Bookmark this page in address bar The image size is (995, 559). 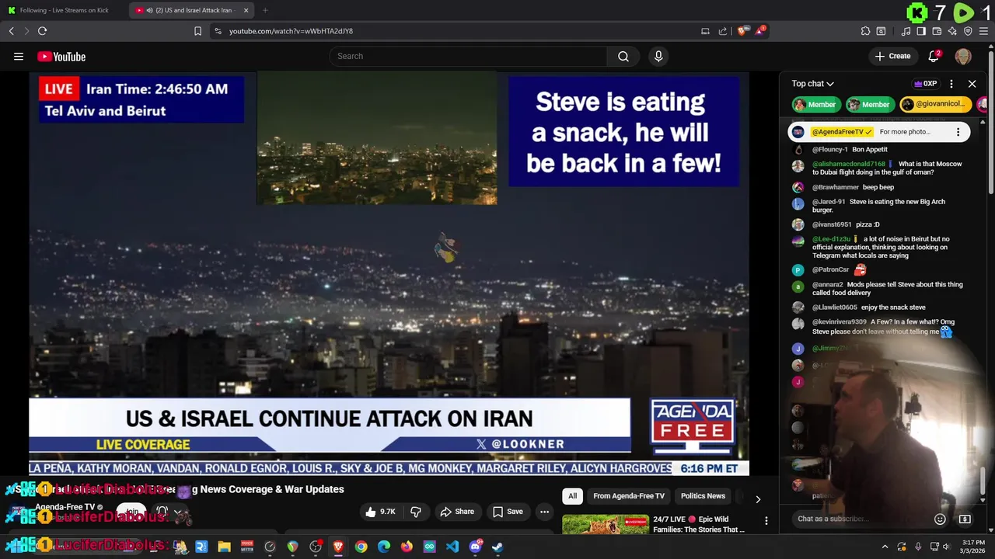(x=197, y=31)
